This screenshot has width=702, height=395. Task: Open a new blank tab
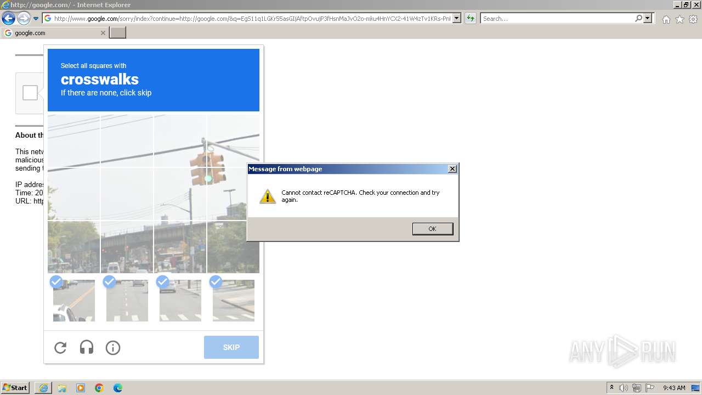coord(118,33)
